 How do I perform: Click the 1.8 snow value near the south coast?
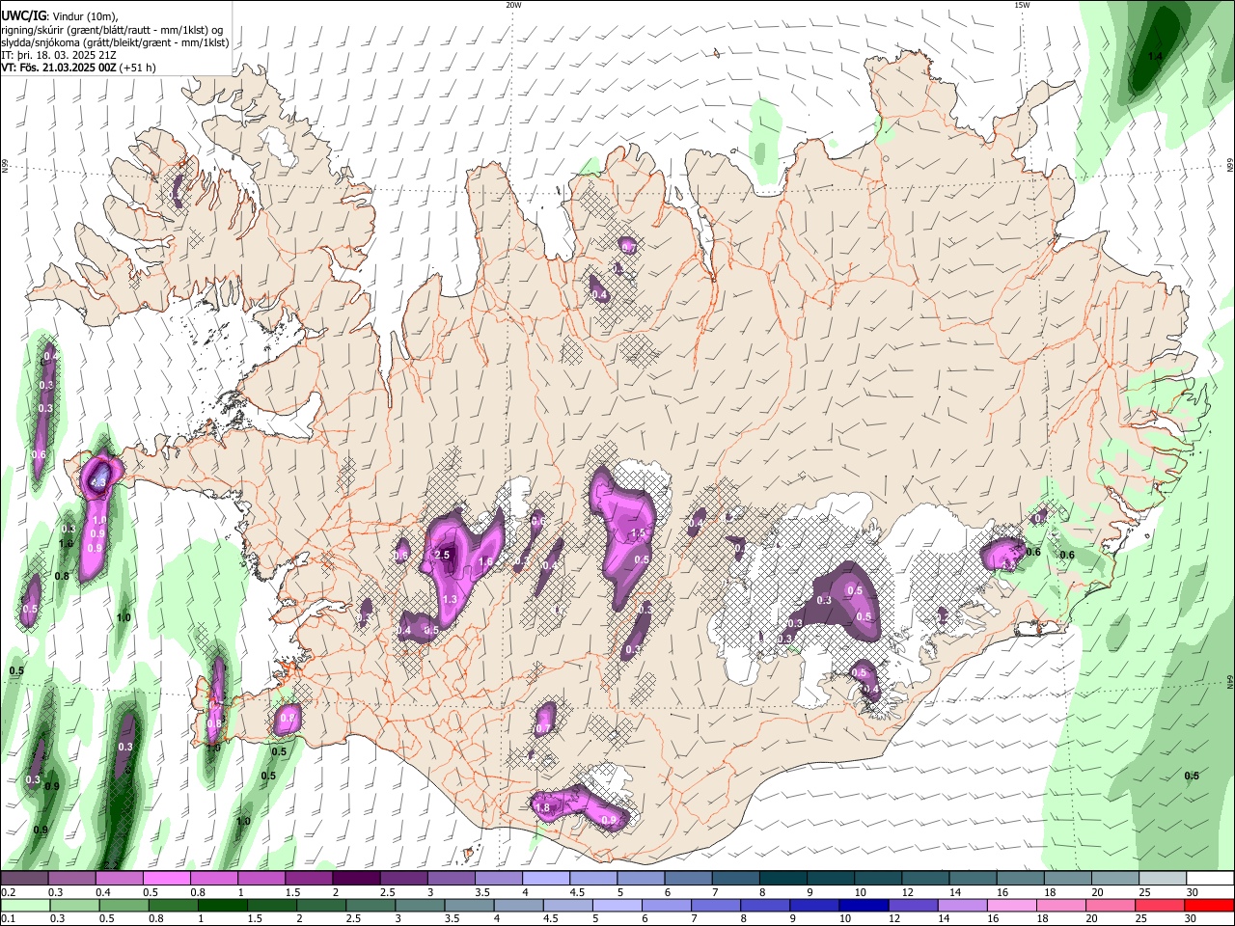tap(542, 807)
